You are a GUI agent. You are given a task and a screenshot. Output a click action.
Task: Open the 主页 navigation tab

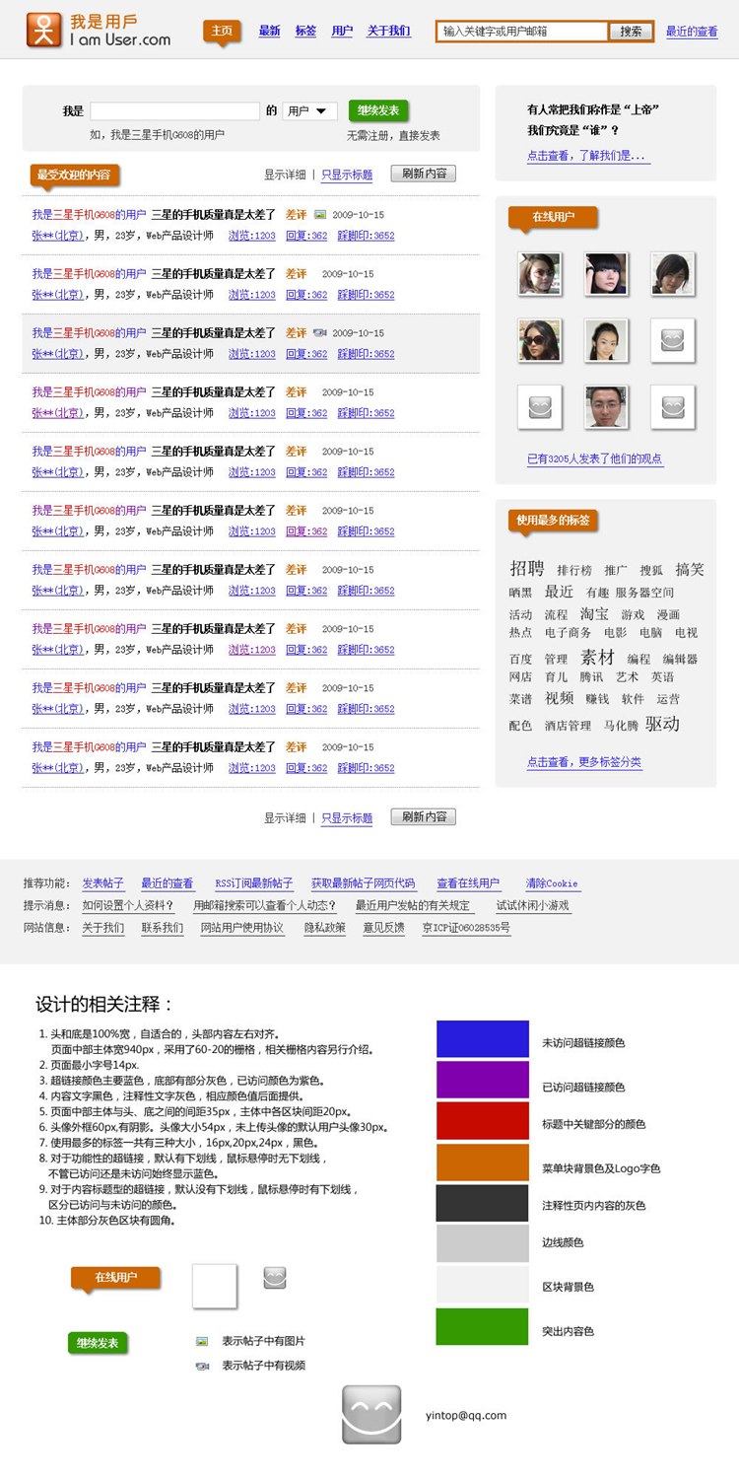(222, 32)
